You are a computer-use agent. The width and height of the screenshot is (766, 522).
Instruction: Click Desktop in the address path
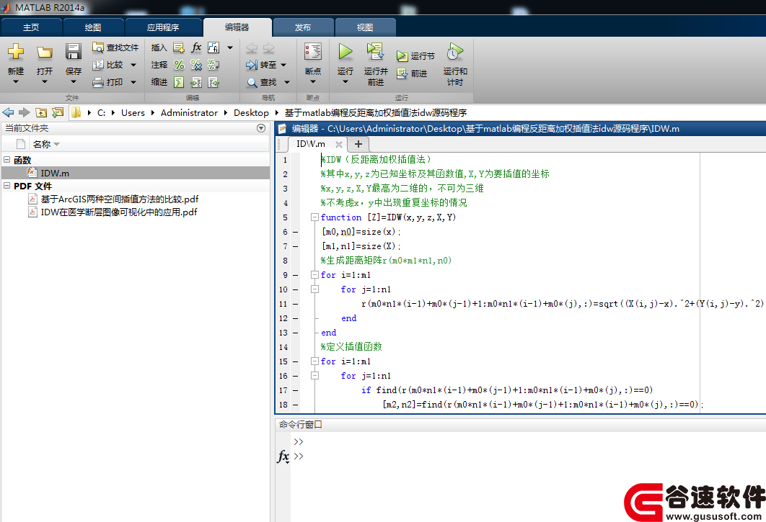[251, 113]
